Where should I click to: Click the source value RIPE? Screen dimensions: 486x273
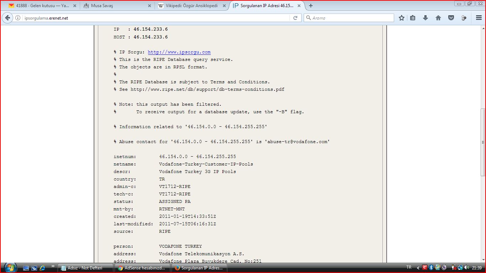[165, 231]
